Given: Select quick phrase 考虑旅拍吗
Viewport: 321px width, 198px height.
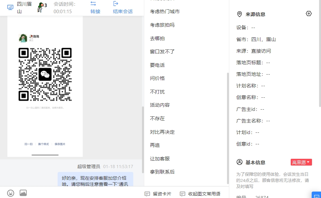Looking at the screenshot, I should point(162,25).
